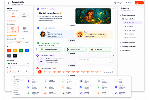Select the COL 2 theme target

pyautogui.click(x=26, y=43)
